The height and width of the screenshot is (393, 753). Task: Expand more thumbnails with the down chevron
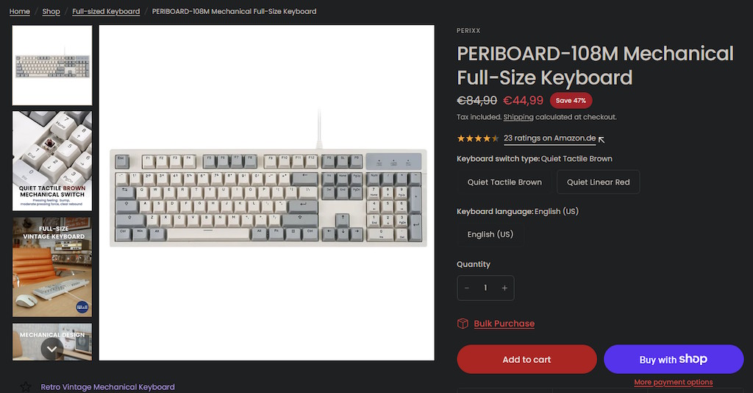point(52,349)
